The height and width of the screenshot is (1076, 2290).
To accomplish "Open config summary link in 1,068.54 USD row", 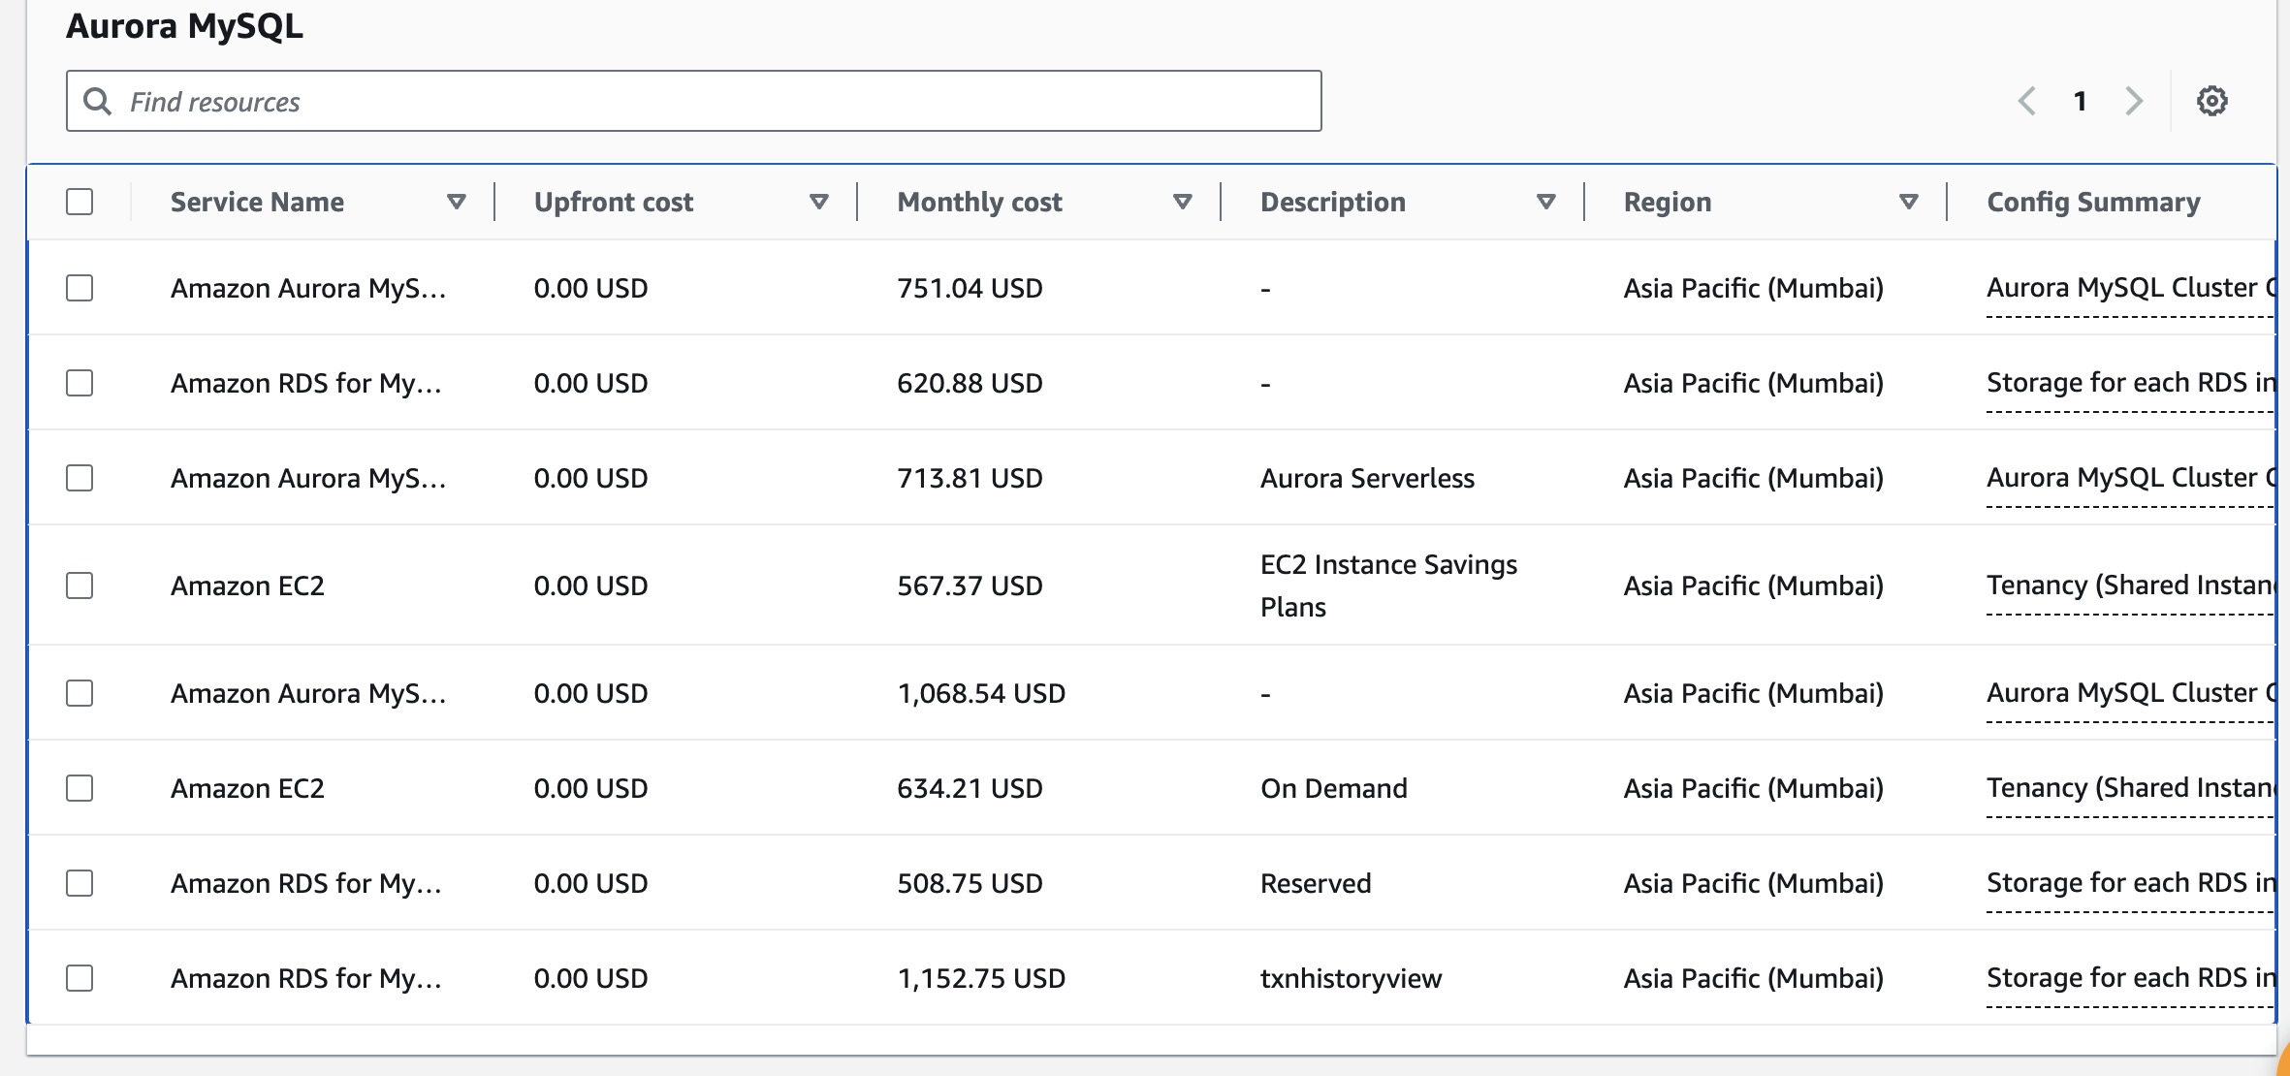I will coord(2130,693).
